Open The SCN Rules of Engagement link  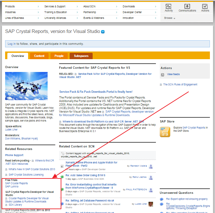(180, 84)
